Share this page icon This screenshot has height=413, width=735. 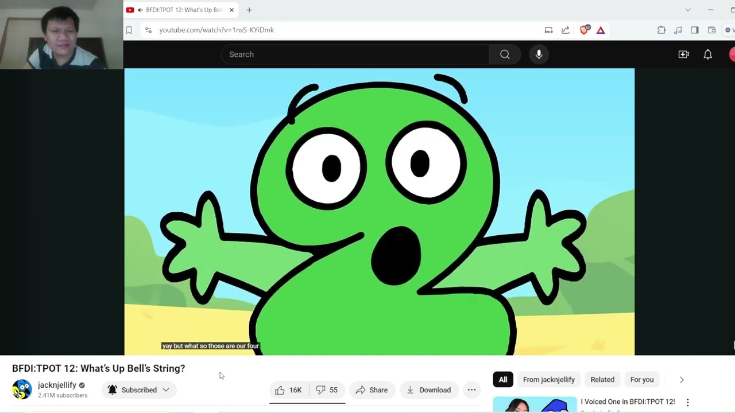[x=566, y=30]
